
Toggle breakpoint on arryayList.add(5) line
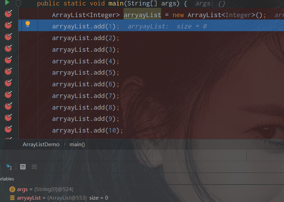[8, 71]
